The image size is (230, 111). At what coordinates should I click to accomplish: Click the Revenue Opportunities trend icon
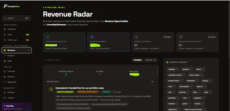pos(47,37)
